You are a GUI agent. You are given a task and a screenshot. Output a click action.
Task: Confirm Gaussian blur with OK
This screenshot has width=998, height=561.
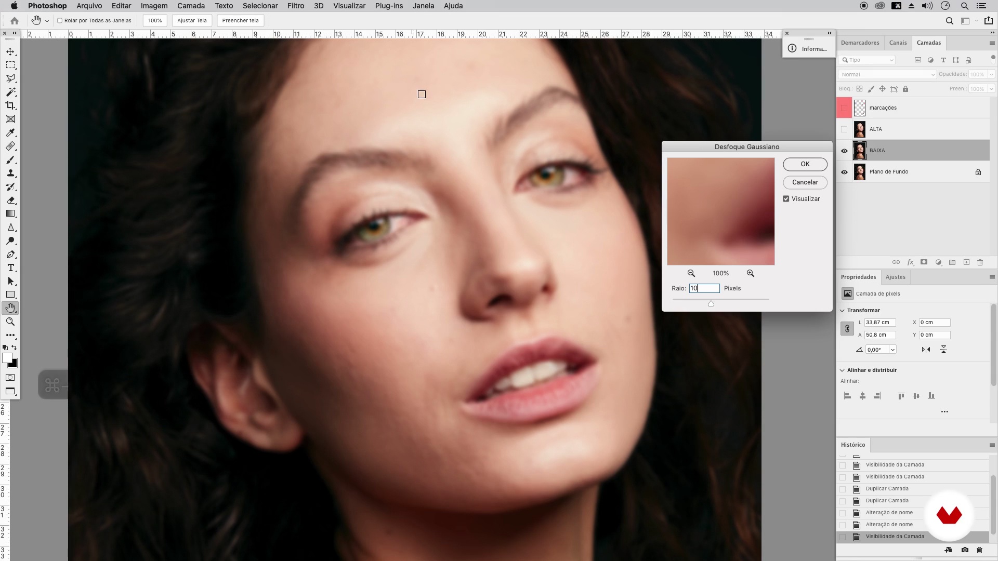805,164
